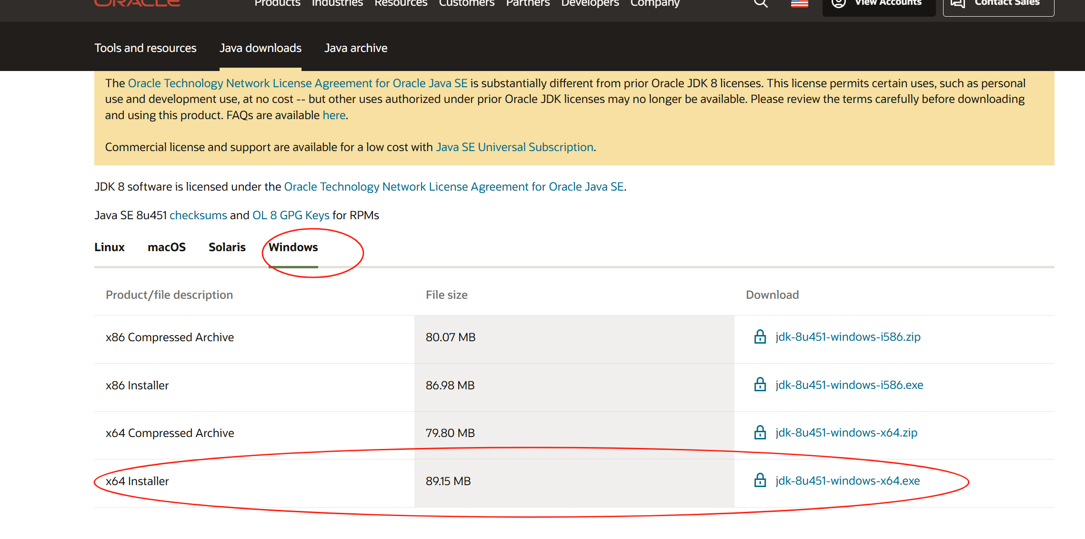Download jdk-8u451-windows-x64.exe installer

[847, 481]
